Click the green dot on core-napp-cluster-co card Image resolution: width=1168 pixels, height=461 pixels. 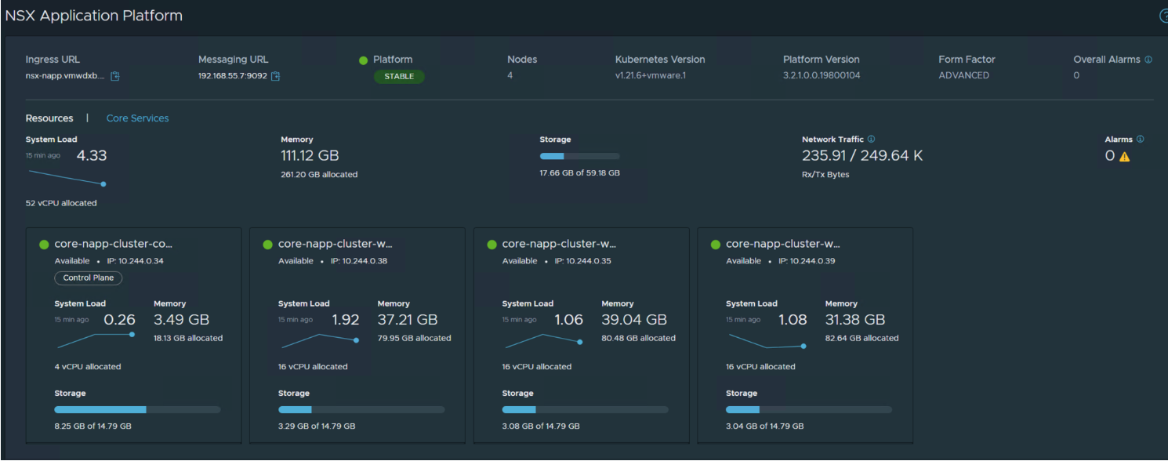(44, 245)
